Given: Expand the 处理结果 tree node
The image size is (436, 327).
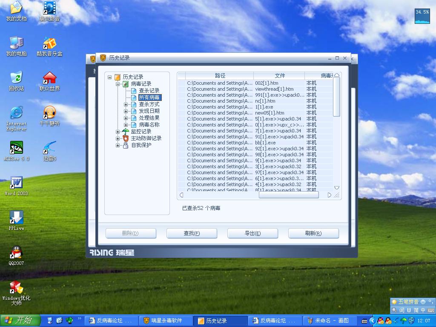Looking at the screenshot, I should [x=126, y=118].
